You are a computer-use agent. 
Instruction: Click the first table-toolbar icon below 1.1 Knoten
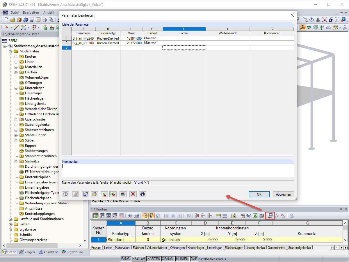point(95,216)
